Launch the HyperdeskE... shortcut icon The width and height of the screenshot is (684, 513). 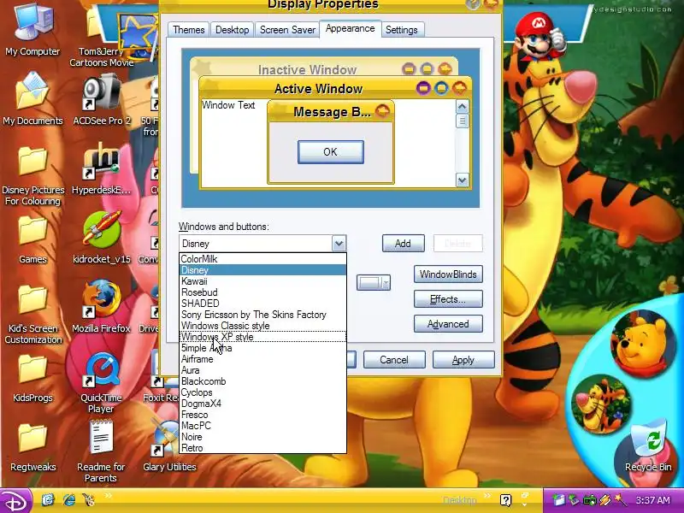click(x=101, y=168)
